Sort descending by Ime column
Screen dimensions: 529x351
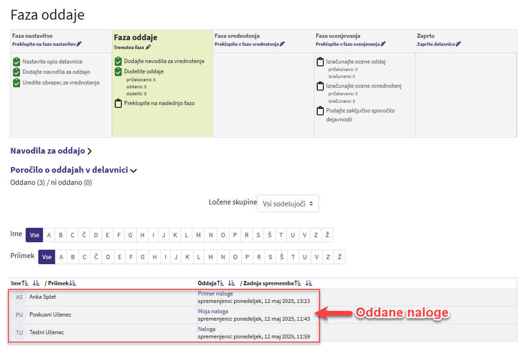[x=36, y=283]
